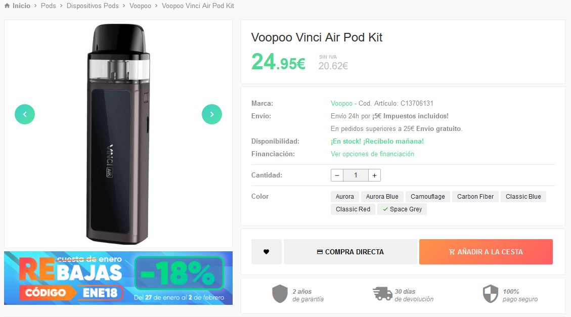571x317 pixels.
Task: Open Pods in breadcrumb
Action: coord(49,6)
